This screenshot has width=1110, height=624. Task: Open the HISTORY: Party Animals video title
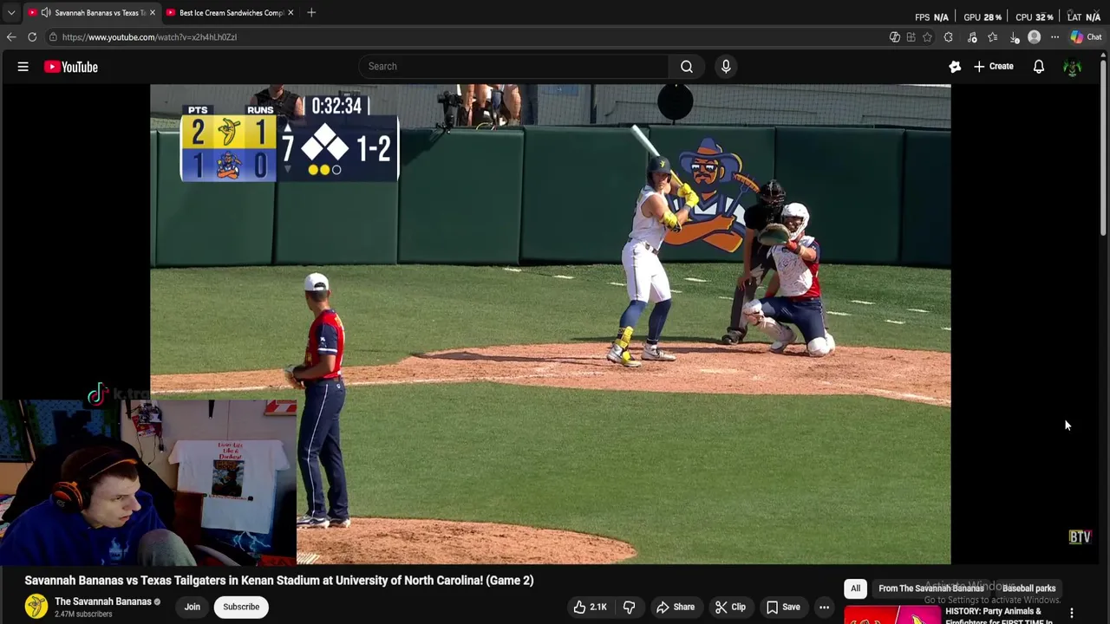click(x=999, y=616)
